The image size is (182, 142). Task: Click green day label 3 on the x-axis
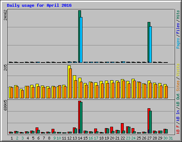pos(22,138)
